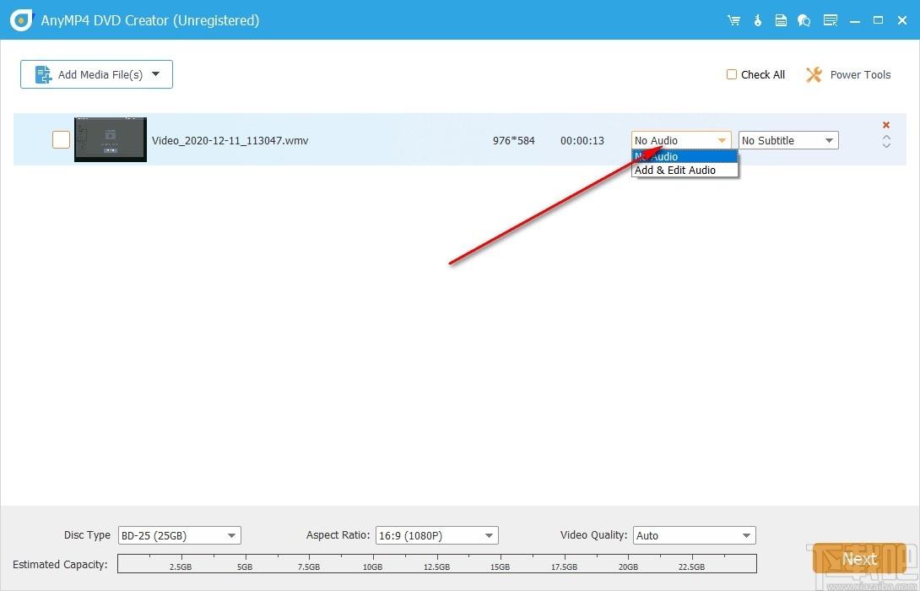Open Power Tools
The image size is (920, 591).
848,74
